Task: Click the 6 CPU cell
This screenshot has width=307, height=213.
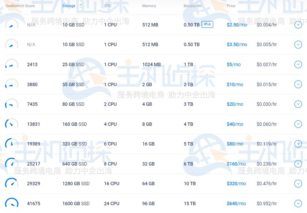Action: click(110, 144)
